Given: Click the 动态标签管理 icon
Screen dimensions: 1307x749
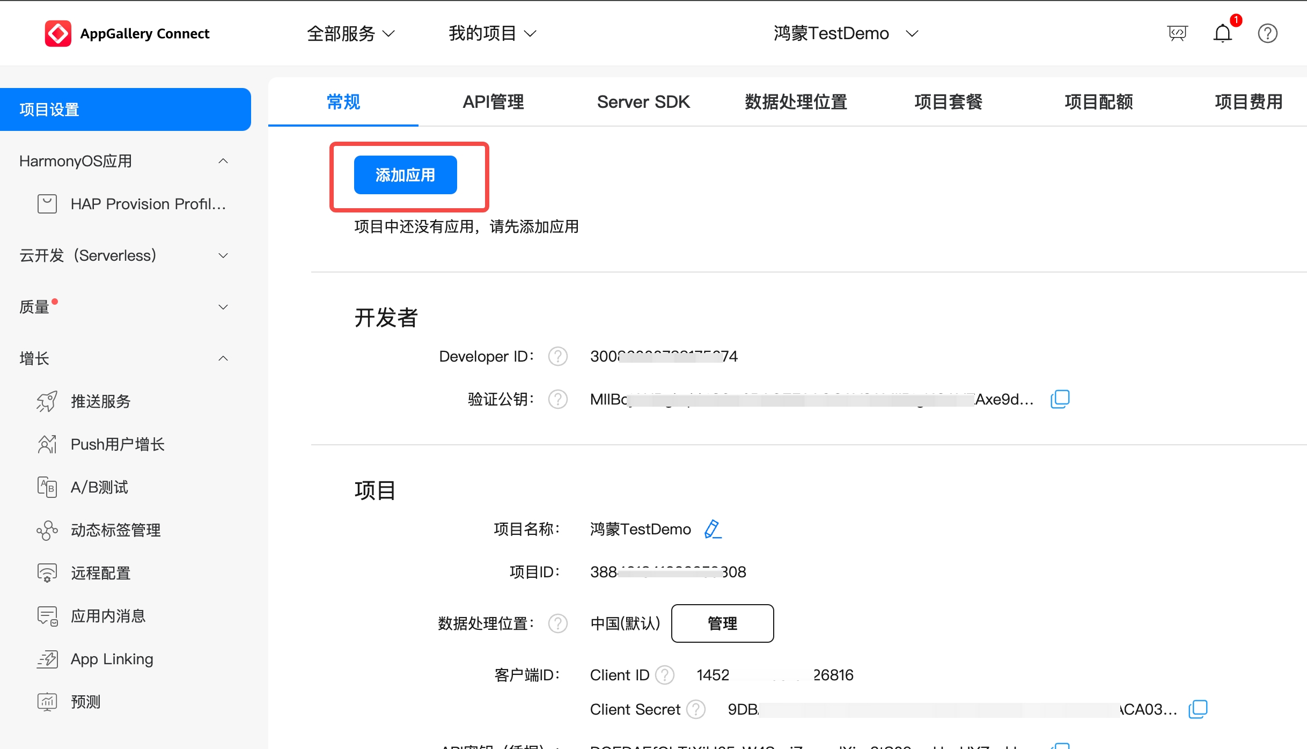Looking at the screenshot, I should [x=47, y=530].
